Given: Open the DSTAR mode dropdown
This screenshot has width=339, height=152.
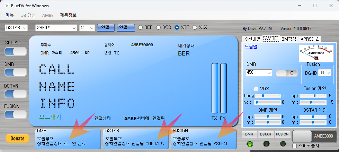Looking at the screenshot, I should [x=16, y=28].
